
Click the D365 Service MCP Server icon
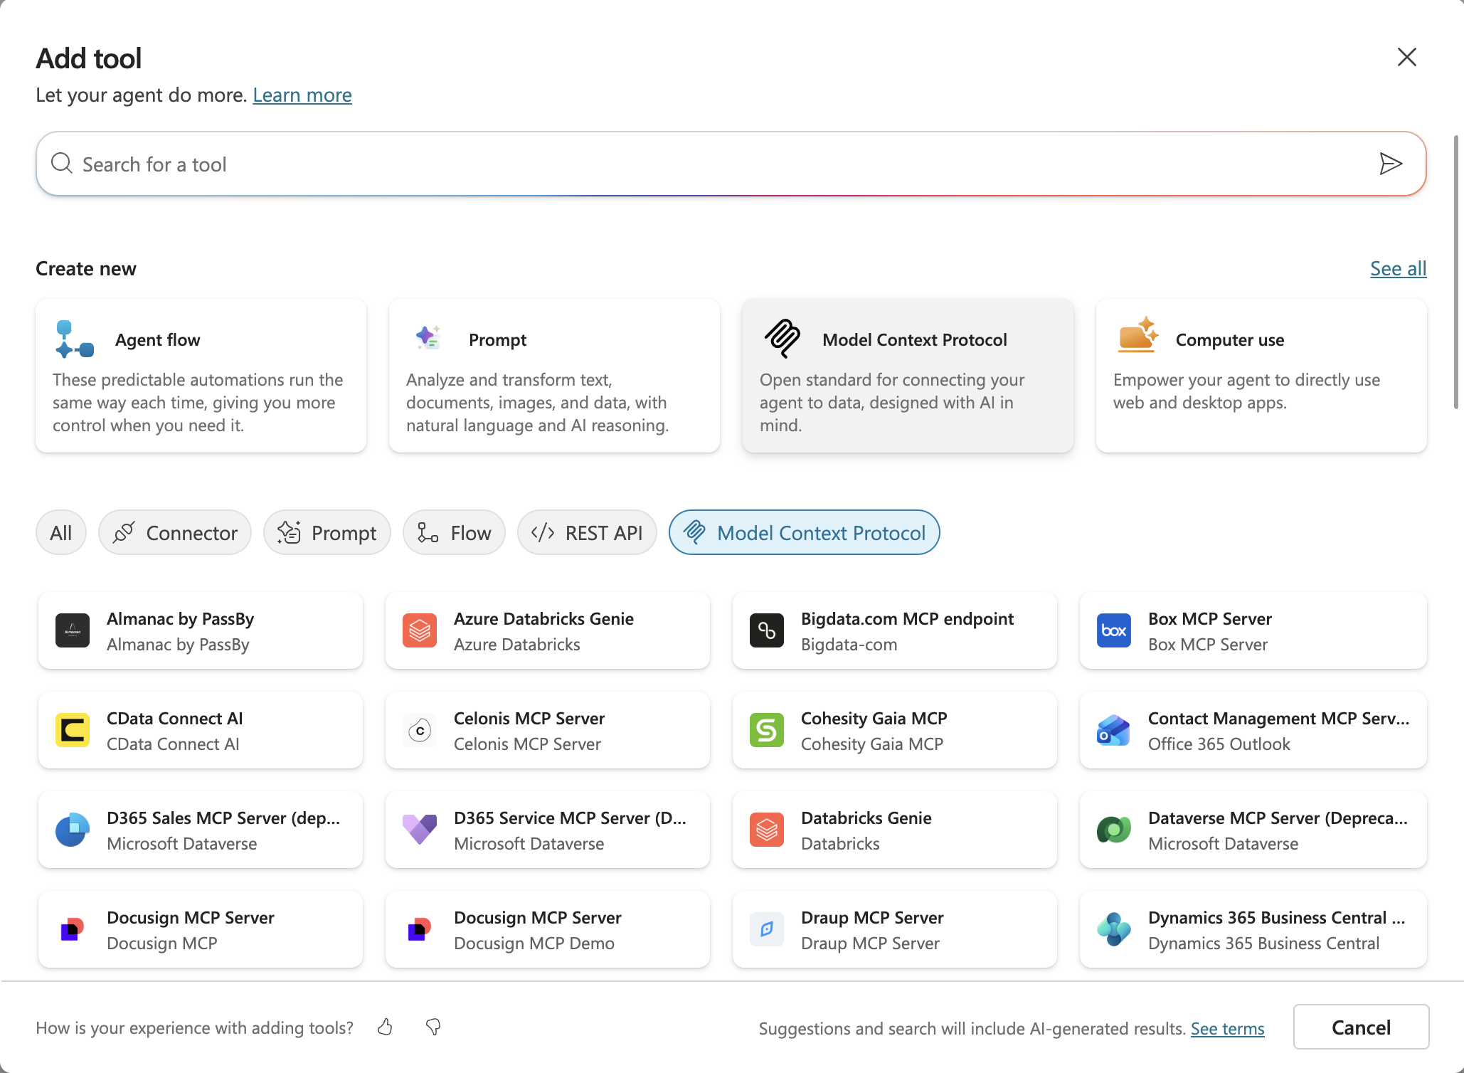(x=420, y=830)
